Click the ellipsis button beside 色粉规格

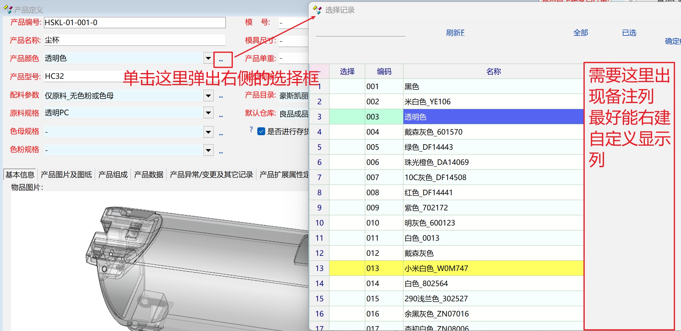pos(221,152)
